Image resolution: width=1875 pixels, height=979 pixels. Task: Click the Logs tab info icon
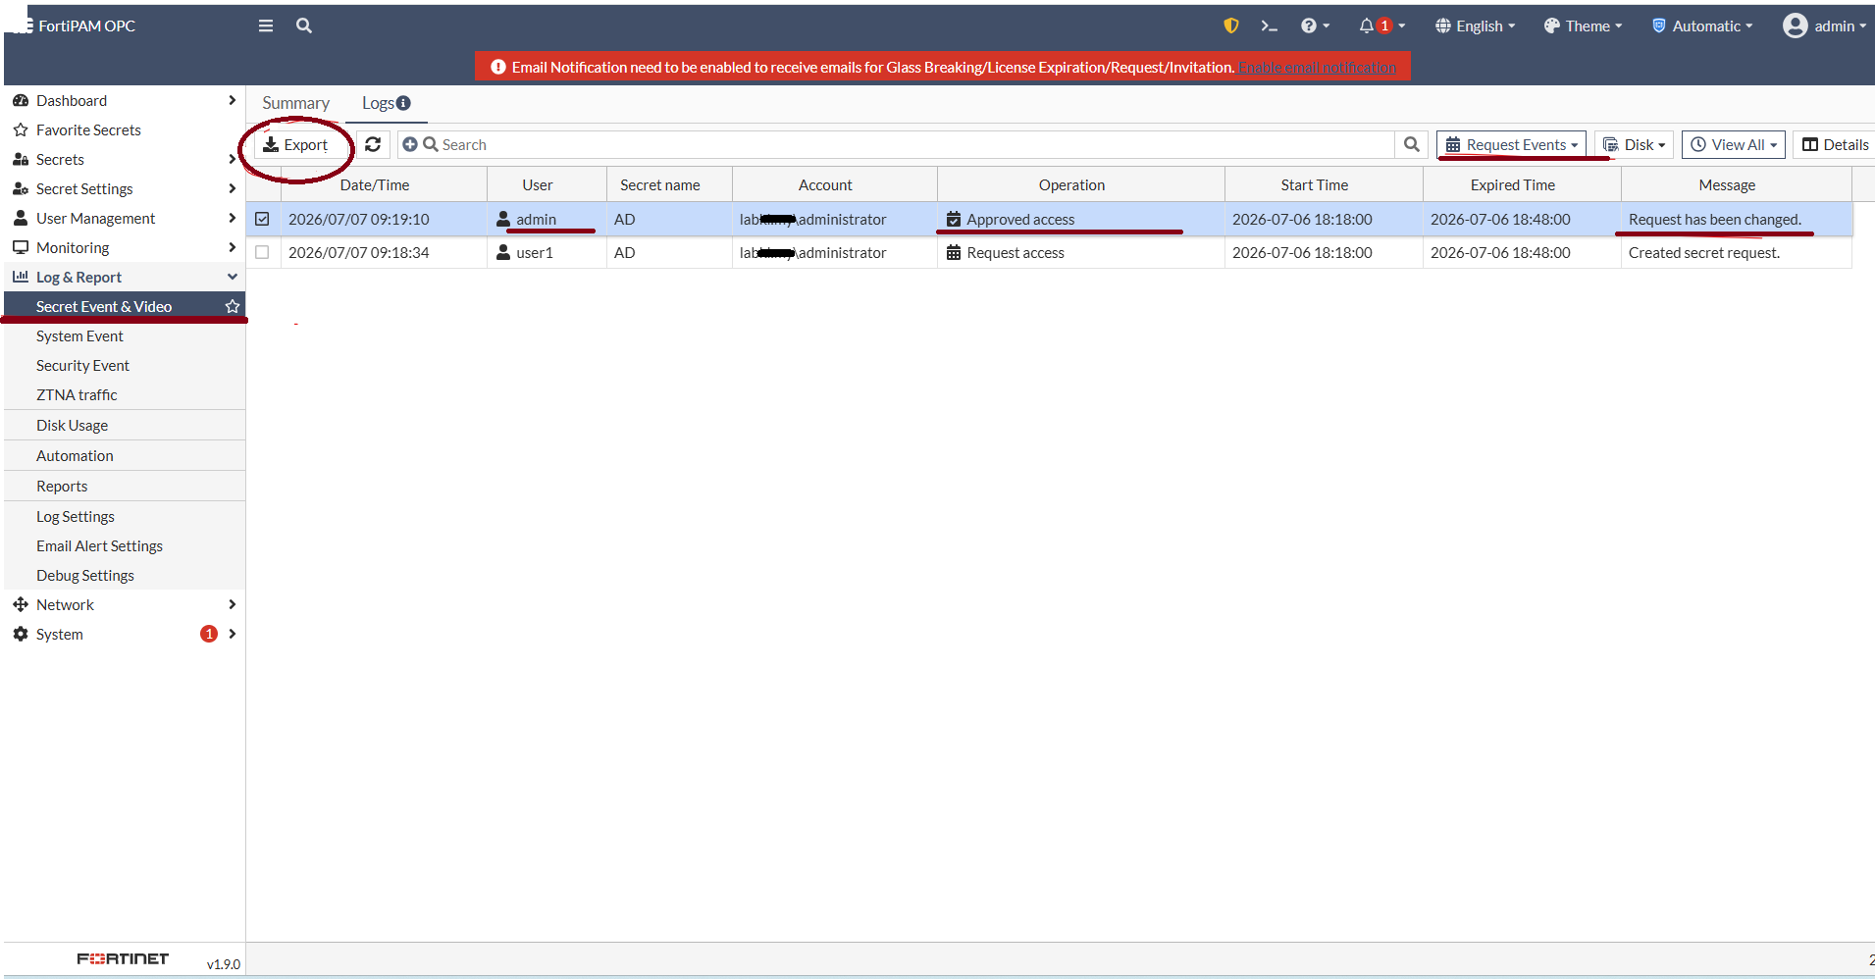pyautogui.click(x=403, y=103)
